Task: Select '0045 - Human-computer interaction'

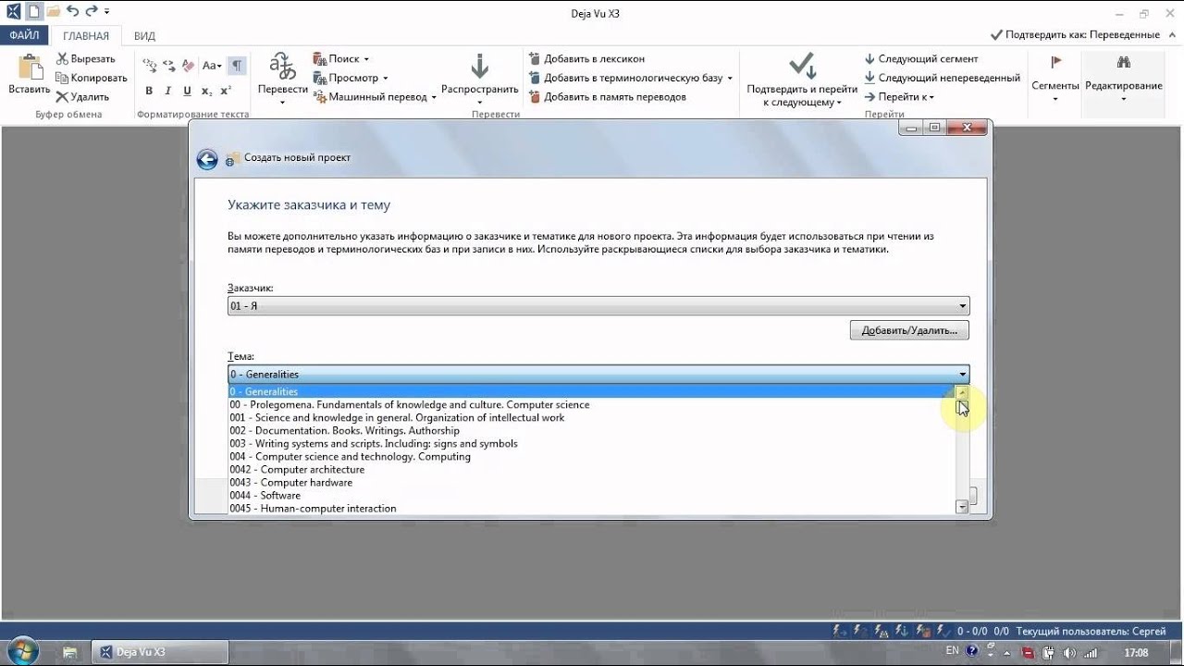Action: point(591,508)
